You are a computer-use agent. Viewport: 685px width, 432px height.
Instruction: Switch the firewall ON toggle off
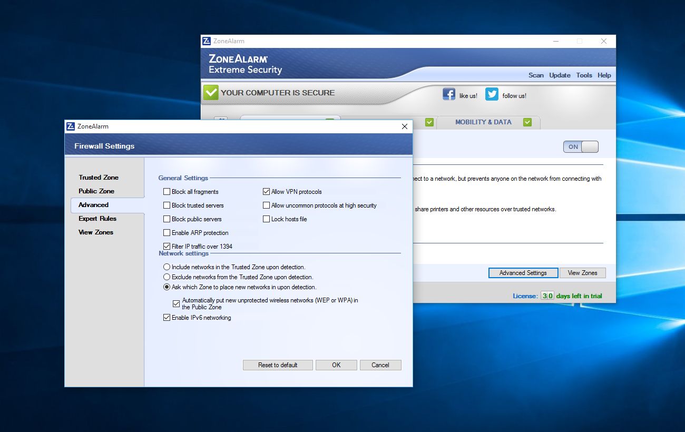pos(581,147)
